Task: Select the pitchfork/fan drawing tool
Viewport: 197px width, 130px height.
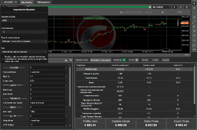Action: (x=194, y=31)
